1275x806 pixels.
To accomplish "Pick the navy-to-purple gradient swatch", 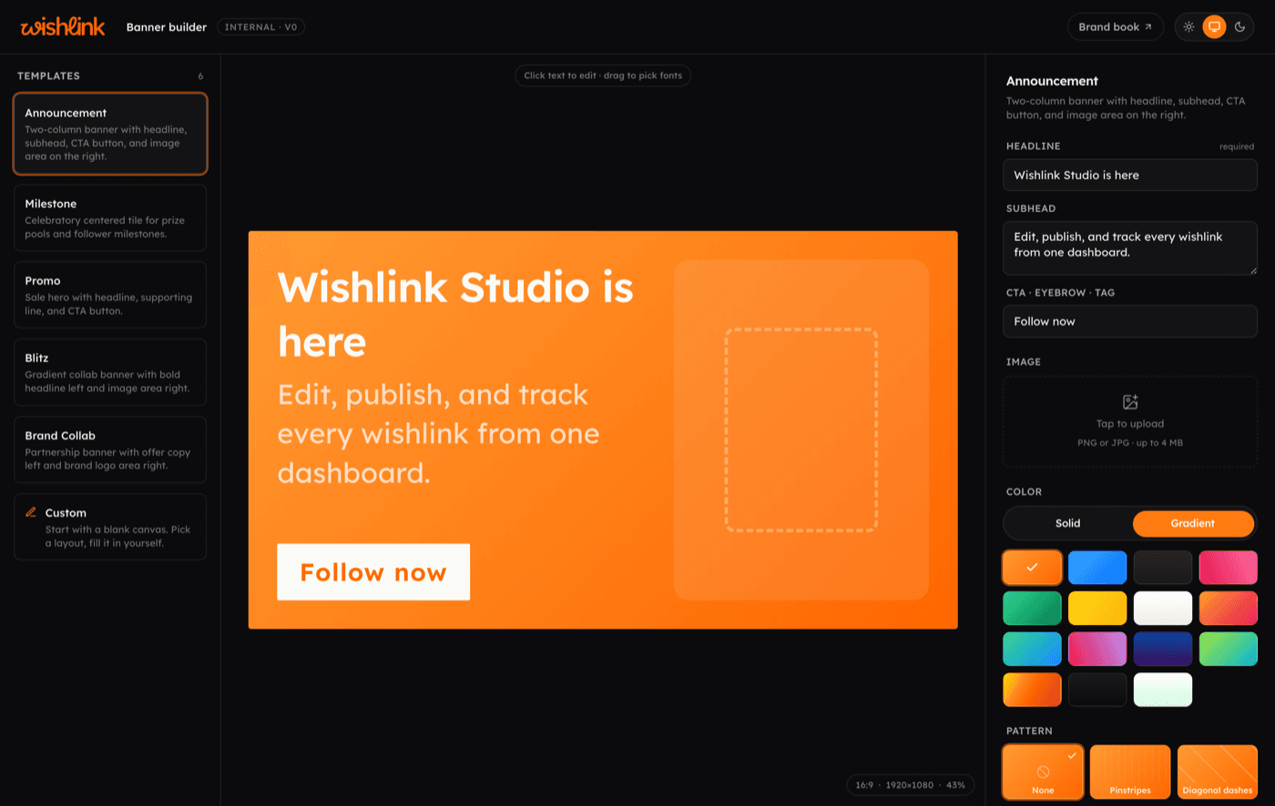I will (x=1163, y=649).
